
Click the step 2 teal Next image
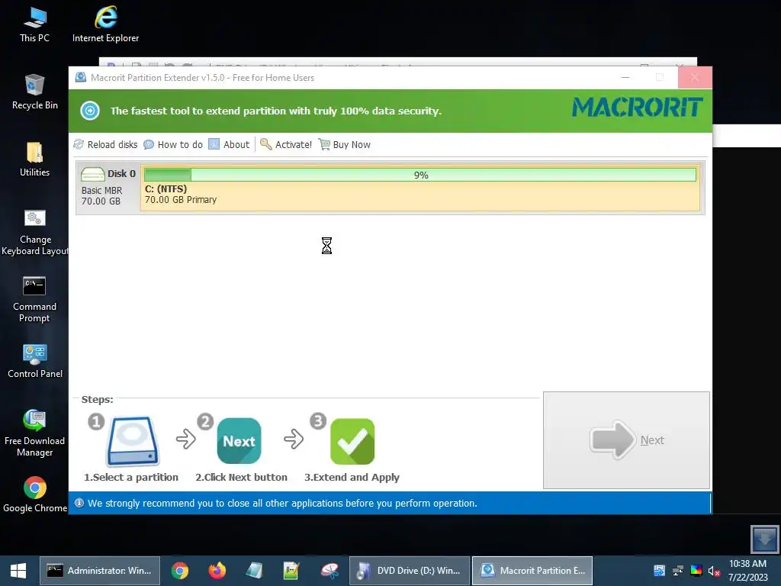(239, 441)
